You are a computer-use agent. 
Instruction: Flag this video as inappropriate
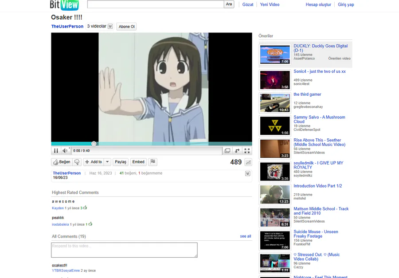(153, 162)
